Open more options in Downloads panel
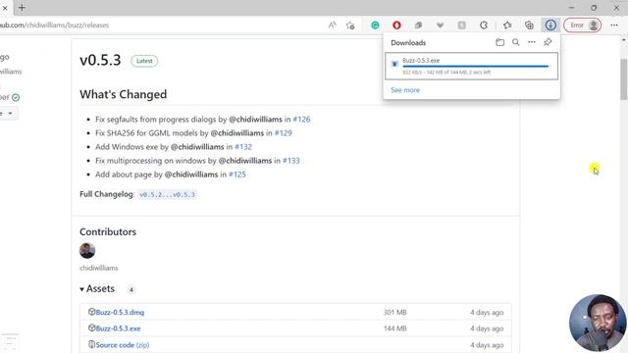The image size is (628, 353). [532, 42]
